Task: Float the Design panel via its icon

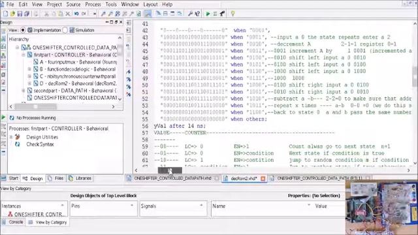Action: click(x=116, y=22)
